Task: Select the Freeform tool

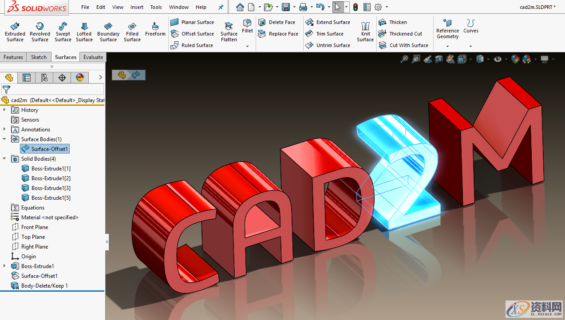Action: pos(154,31)
